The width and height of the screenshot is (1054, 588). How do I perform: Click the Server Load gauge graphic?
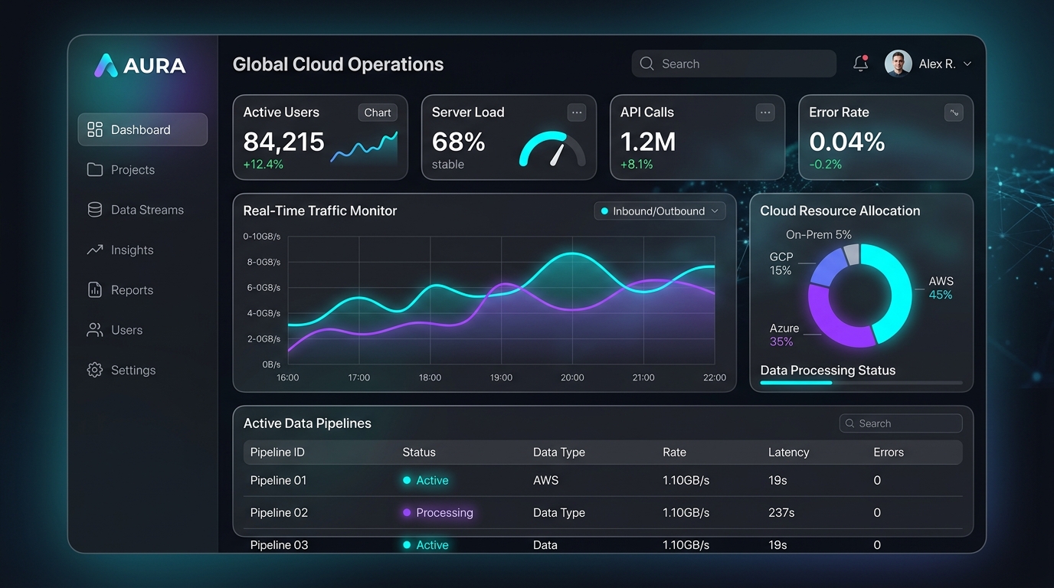click(552, 149)
